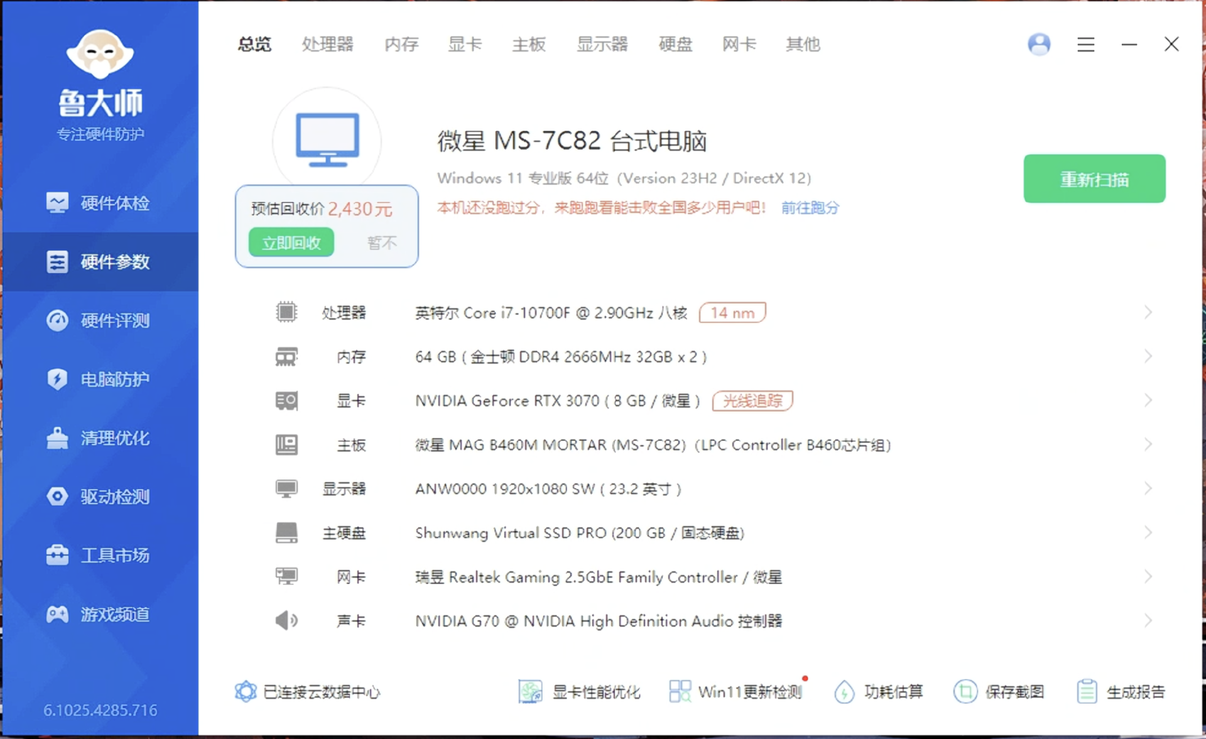Expand the 网卡 row chevron
The height and width of the screenshot is (739, 1206).
click(x=1148, y=576)
